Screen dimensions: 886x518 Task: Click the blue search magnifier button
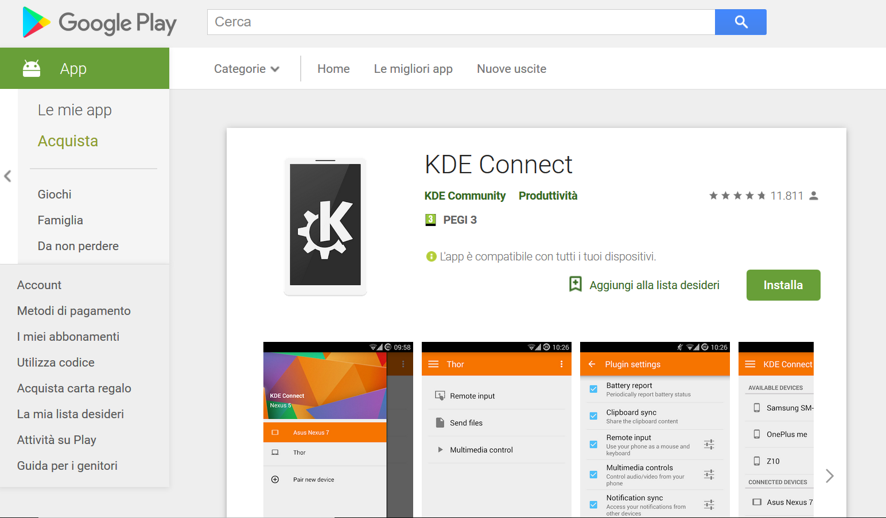pos(740,22)
